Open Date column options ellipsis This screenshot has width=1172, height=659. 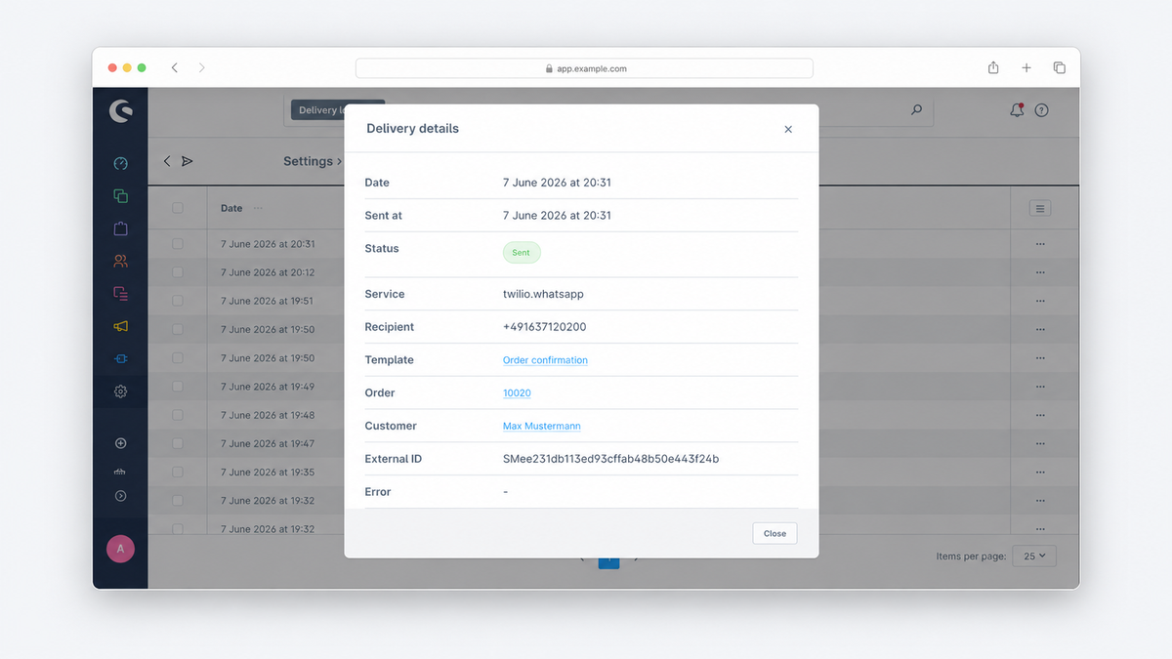[258, 208]
